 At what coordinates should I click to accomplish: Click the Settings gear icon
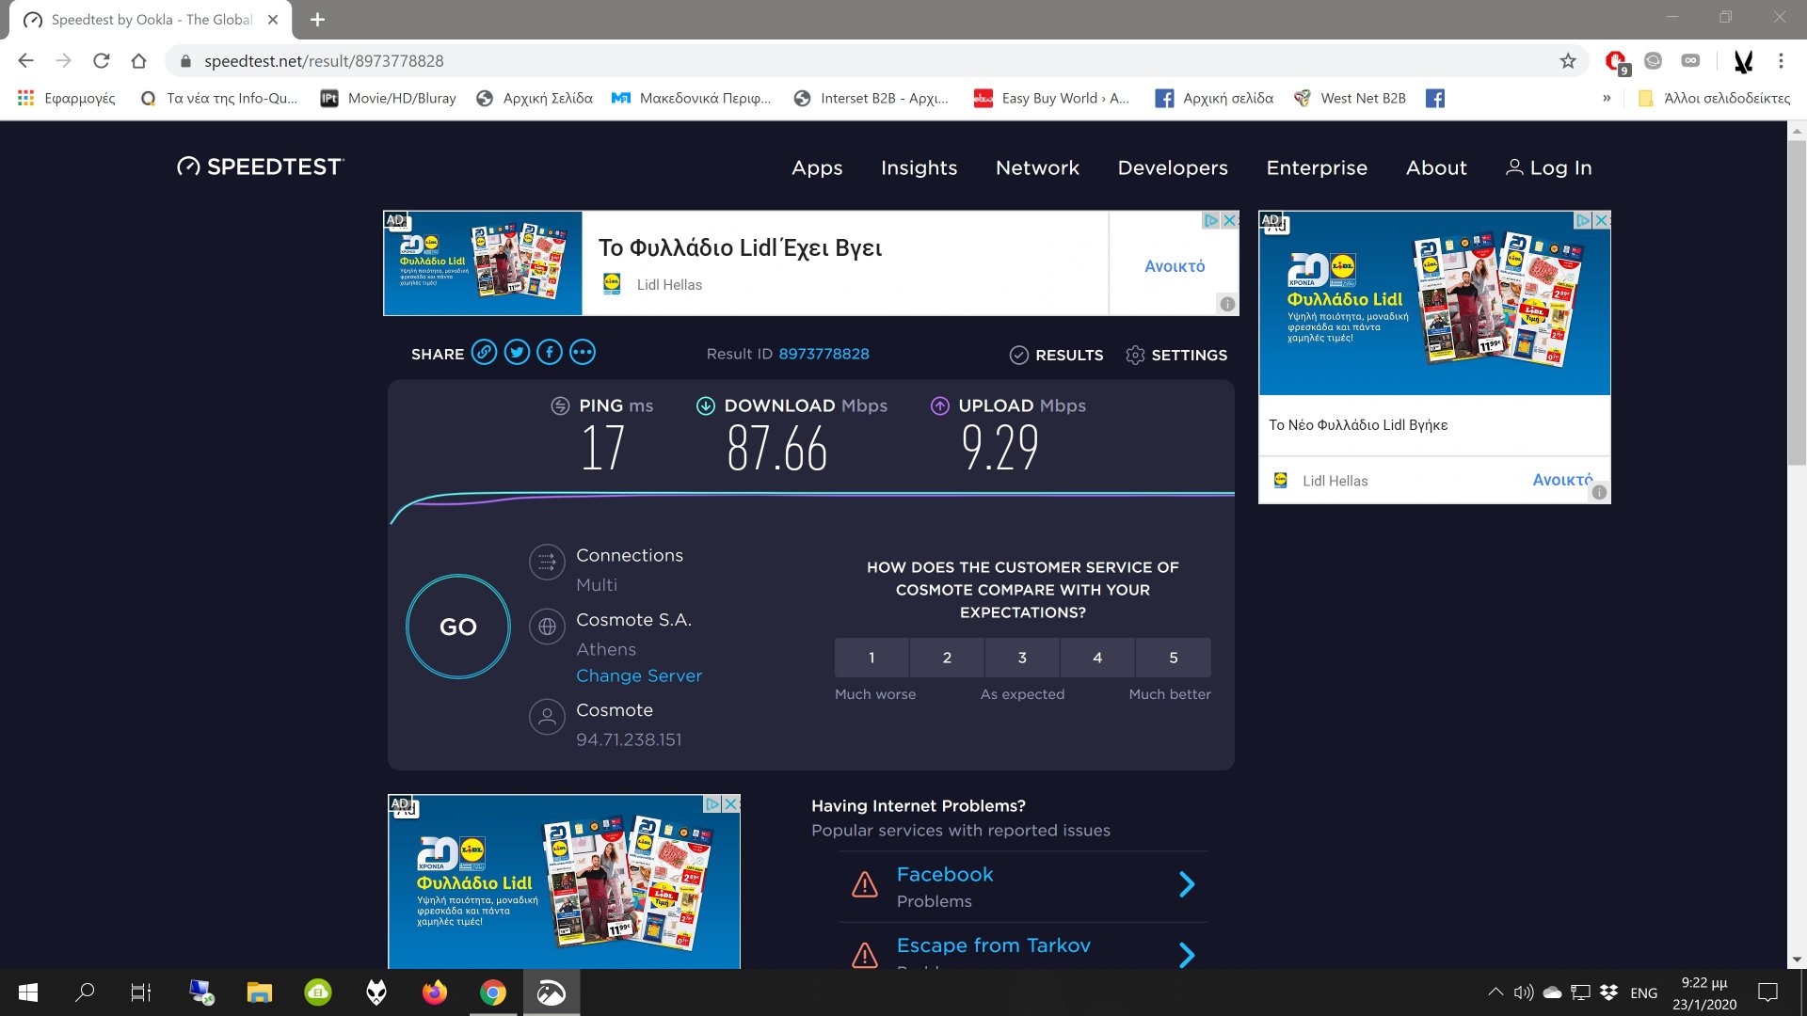click(1135, 355)
